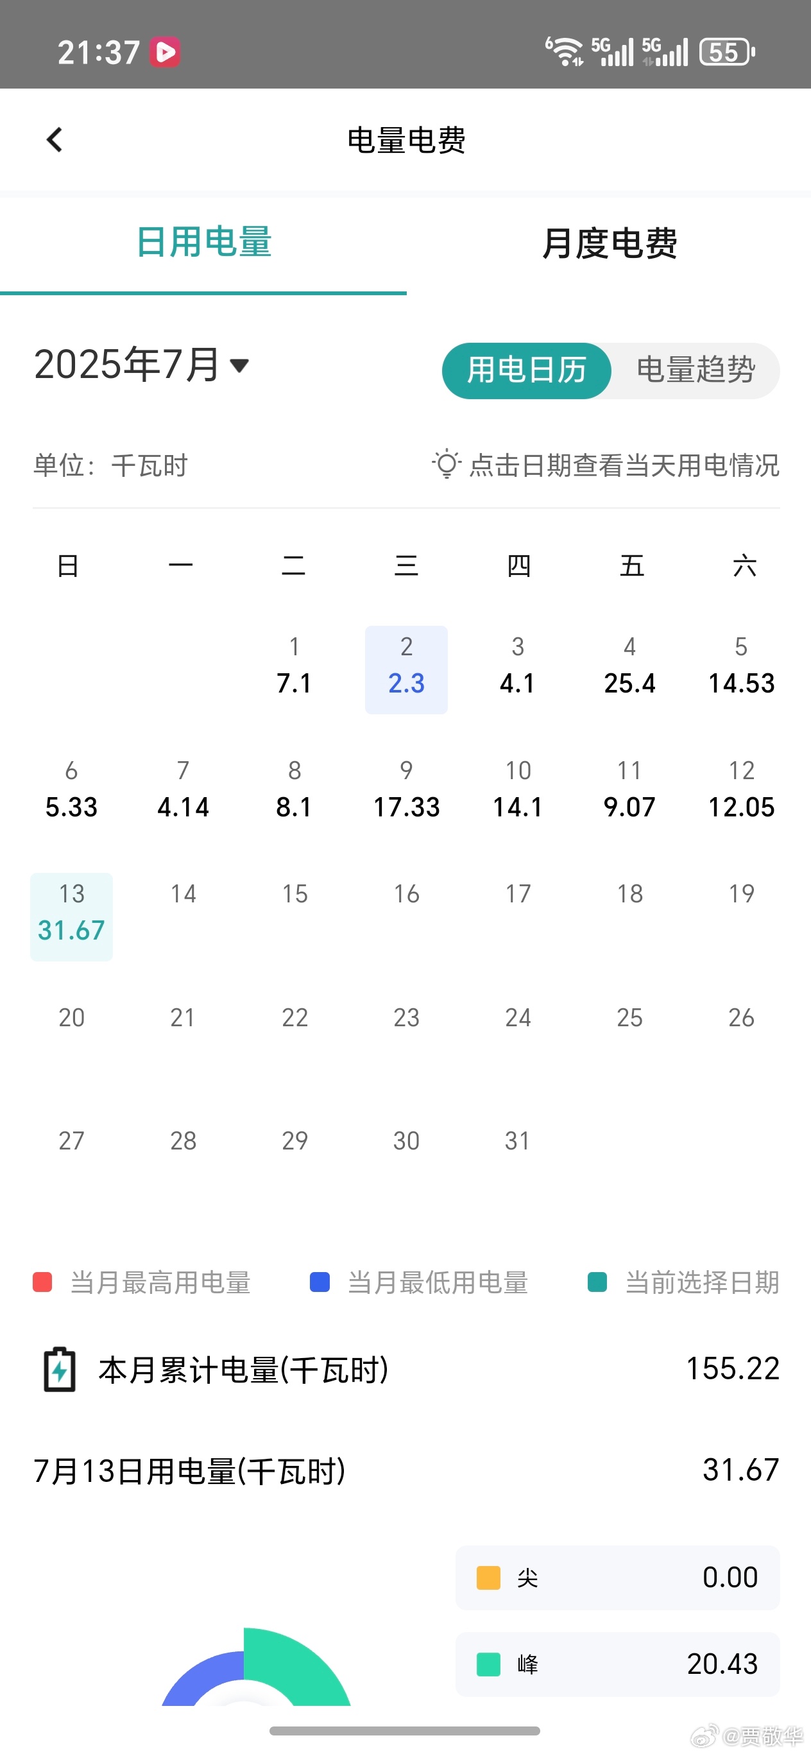Tap calendar date 17
This screenshot has height=1756, width=811.
[x=518, y=893]
